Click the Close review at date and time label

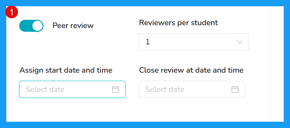point(191,70)
